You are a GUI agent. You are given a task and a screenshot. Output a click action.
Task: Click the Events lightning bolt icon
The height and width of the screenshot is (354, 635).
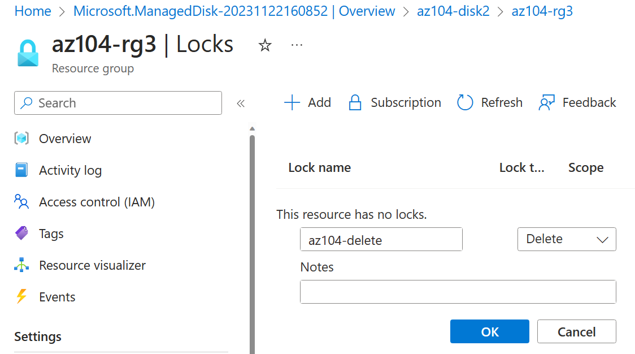coord(21,297)
